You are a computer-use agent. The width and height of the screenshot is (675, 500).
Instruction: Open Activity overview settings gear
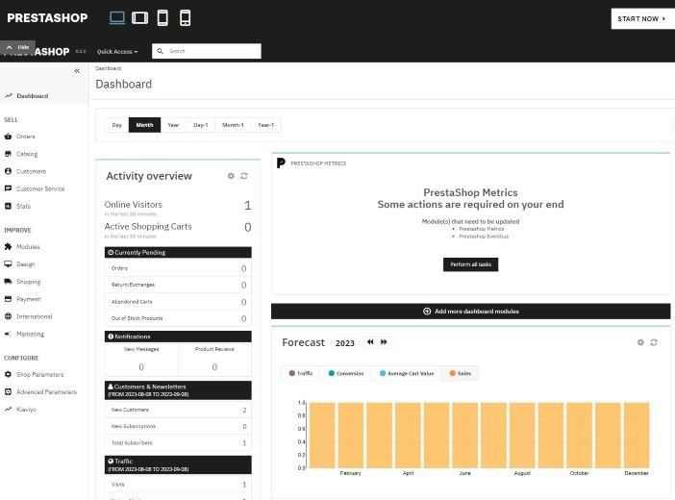click(x=231, y=176)
